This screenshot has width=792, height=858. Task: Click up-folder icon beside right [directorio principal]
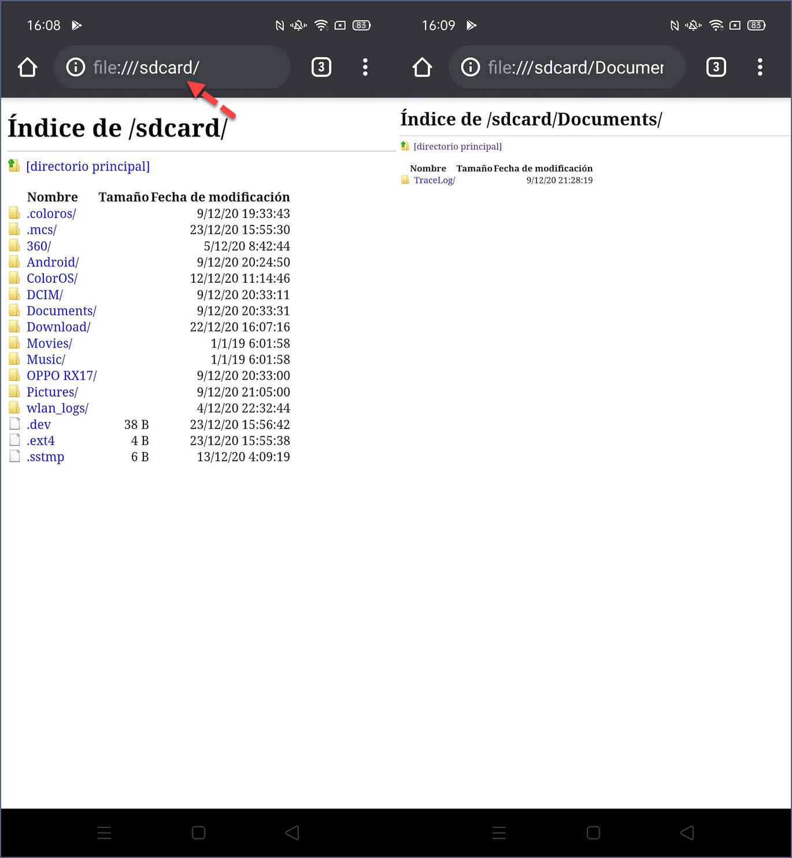click(x=405, y=146)
